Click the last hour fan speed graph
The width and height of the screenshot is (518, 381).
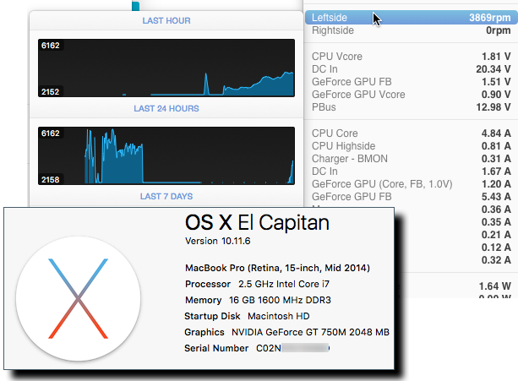[166, 68]
